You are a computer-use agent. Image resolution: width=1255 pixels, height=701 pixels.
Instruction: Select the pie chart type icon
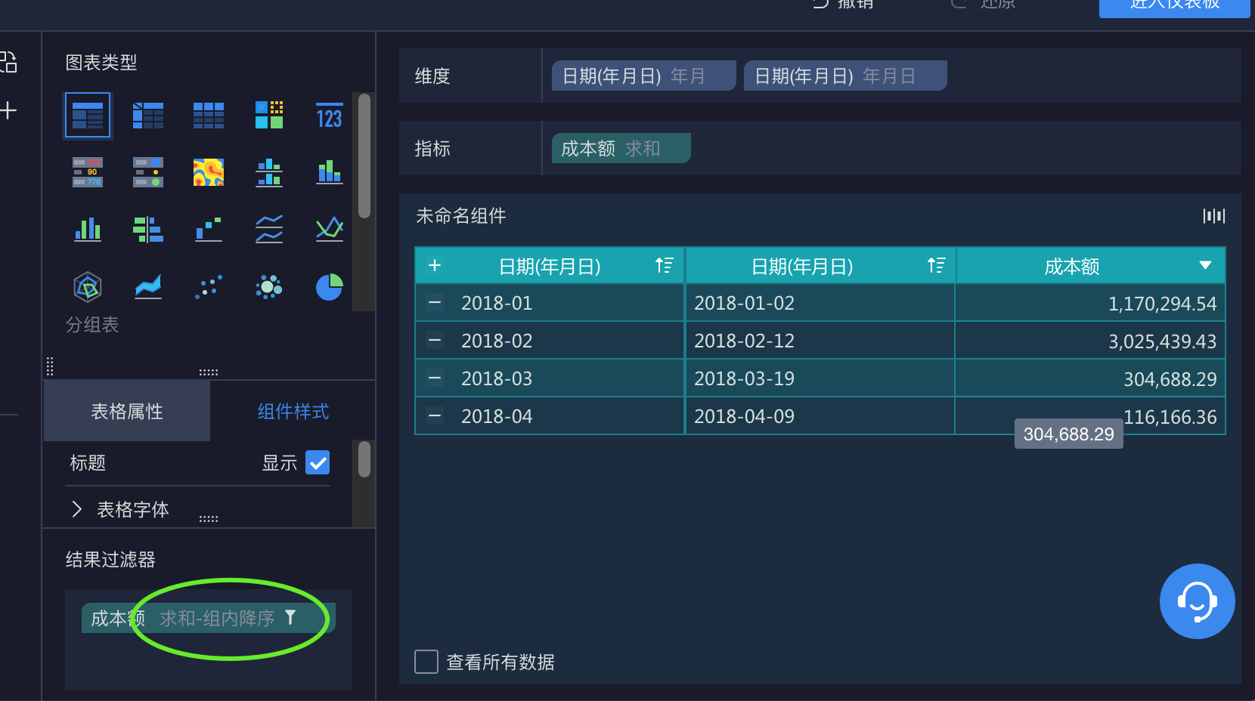click(x=329, y=287)
